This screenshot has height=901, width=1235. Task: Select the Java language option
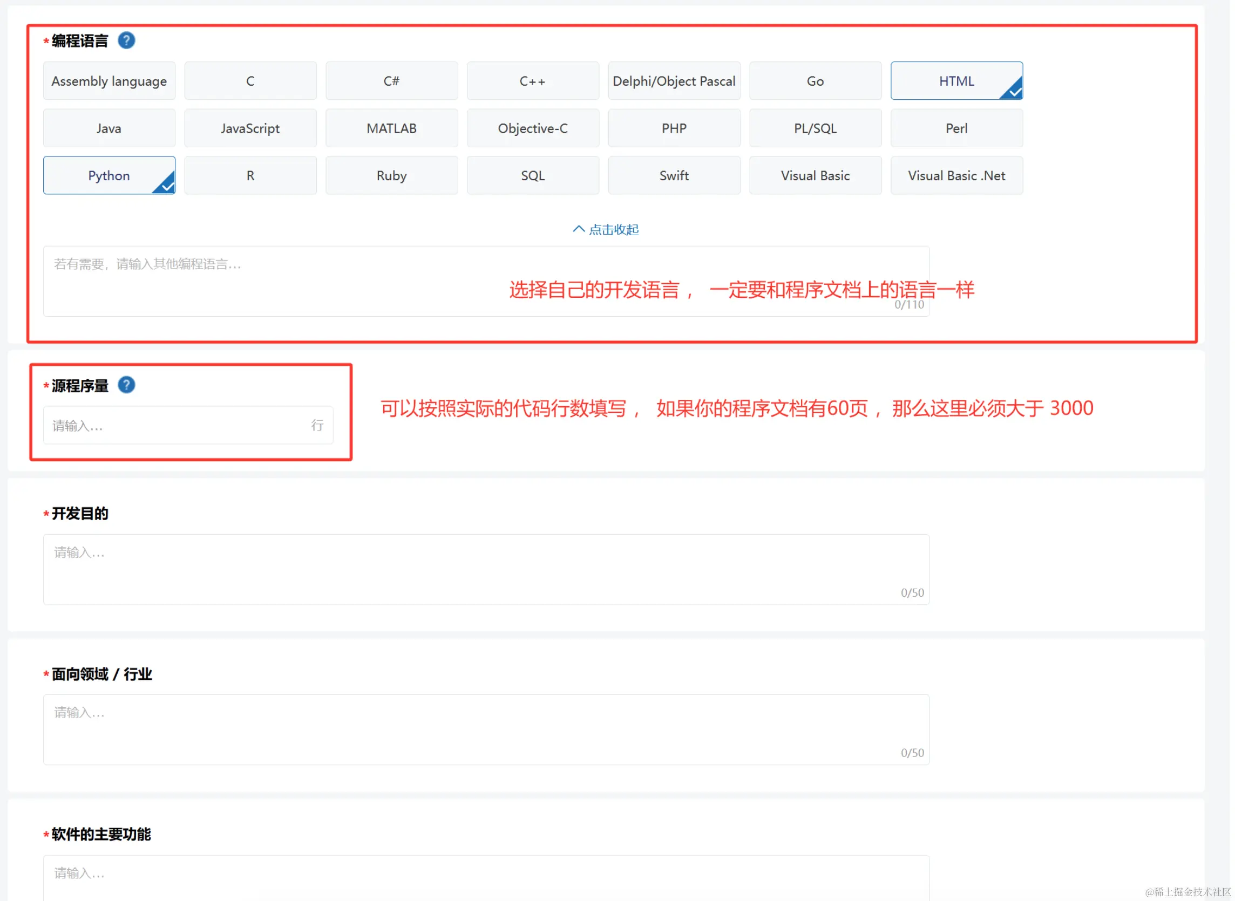(109, 129)
